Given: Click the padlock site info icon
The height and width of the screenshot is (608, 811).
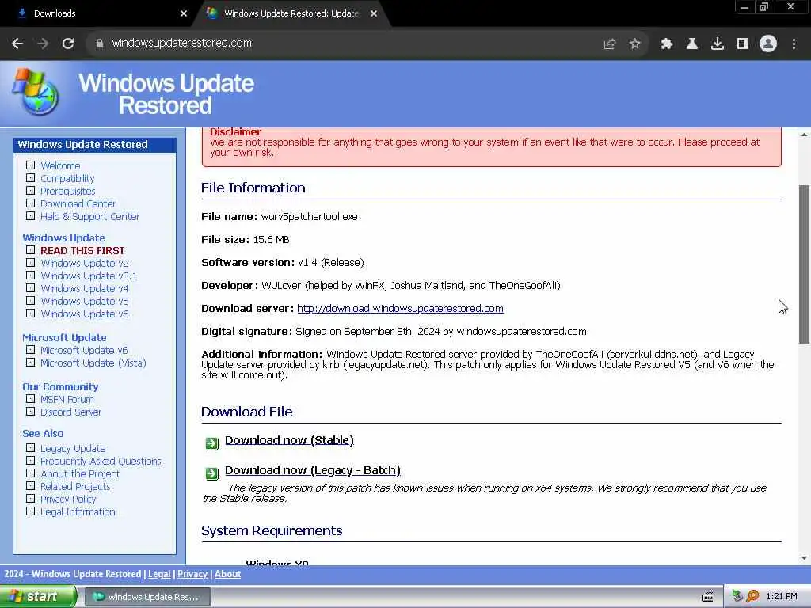Looking at the screenshot, I should [x=100, y=44].
